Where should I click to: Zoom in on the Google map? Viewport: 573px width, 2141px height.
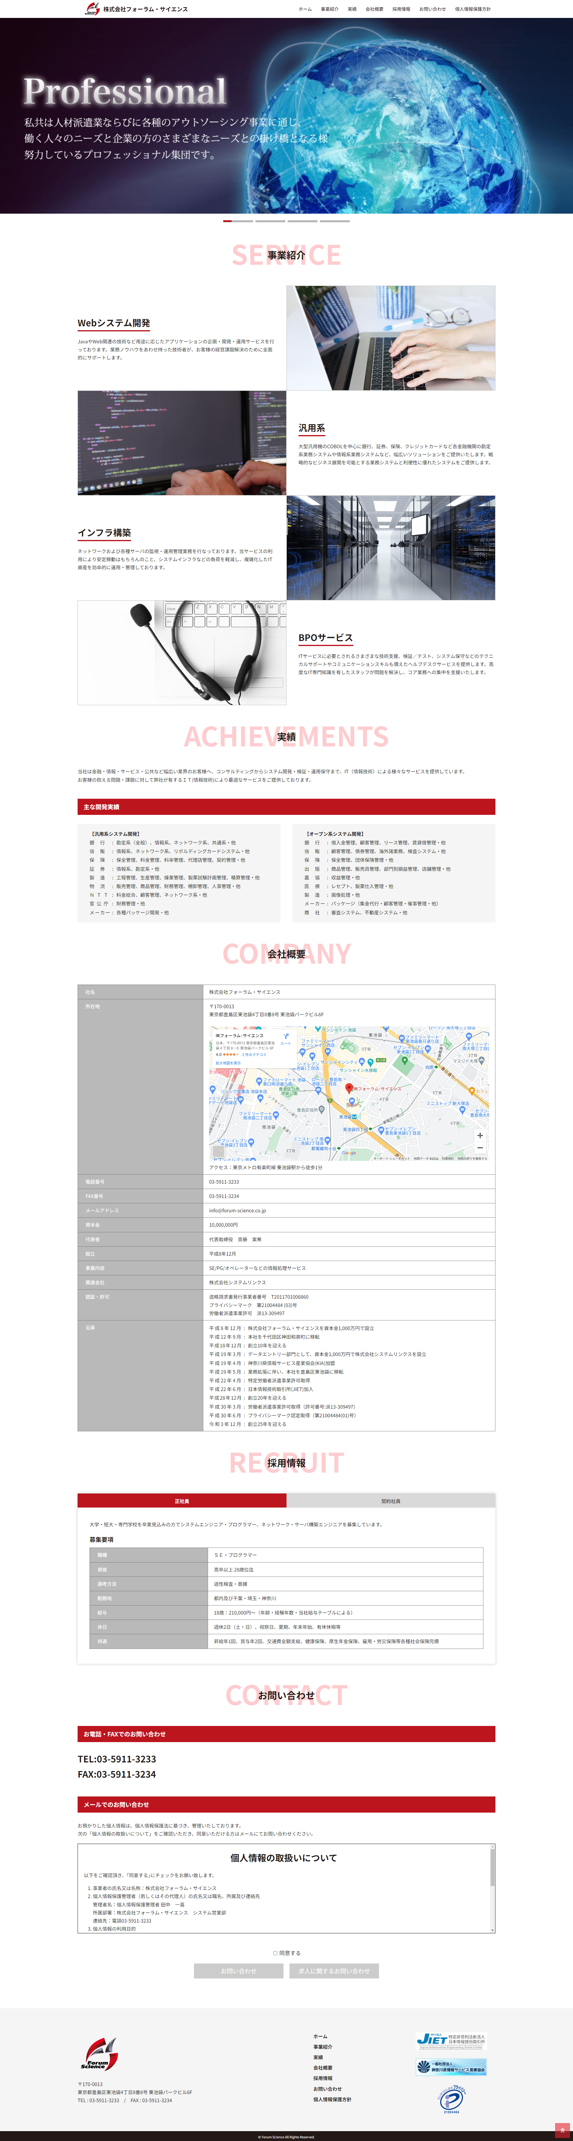[x=479, y=1135]
